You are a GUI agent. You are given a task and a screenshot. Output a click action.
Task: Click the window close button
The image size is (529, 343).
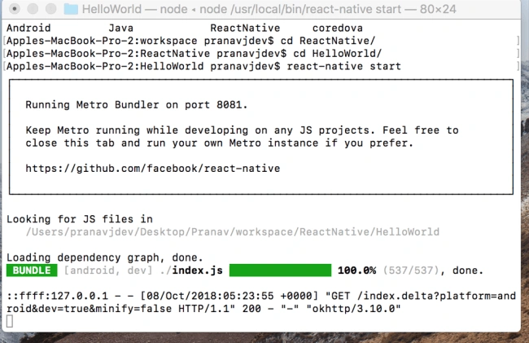pos(15,9)
